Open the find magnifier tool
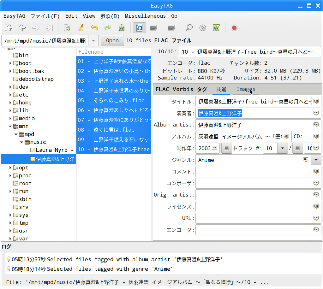Image resolution: width=323 pixels, height=289 pixels. 189,28
